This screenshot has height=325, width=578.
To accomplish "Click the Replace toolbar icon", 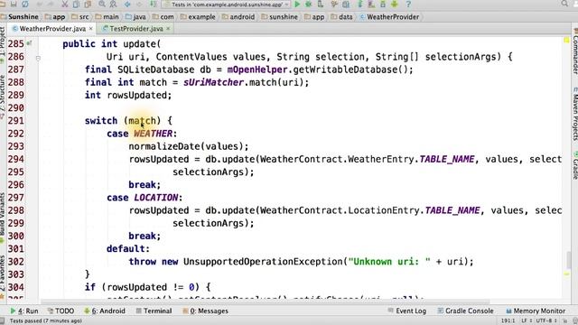I will 113,4.
